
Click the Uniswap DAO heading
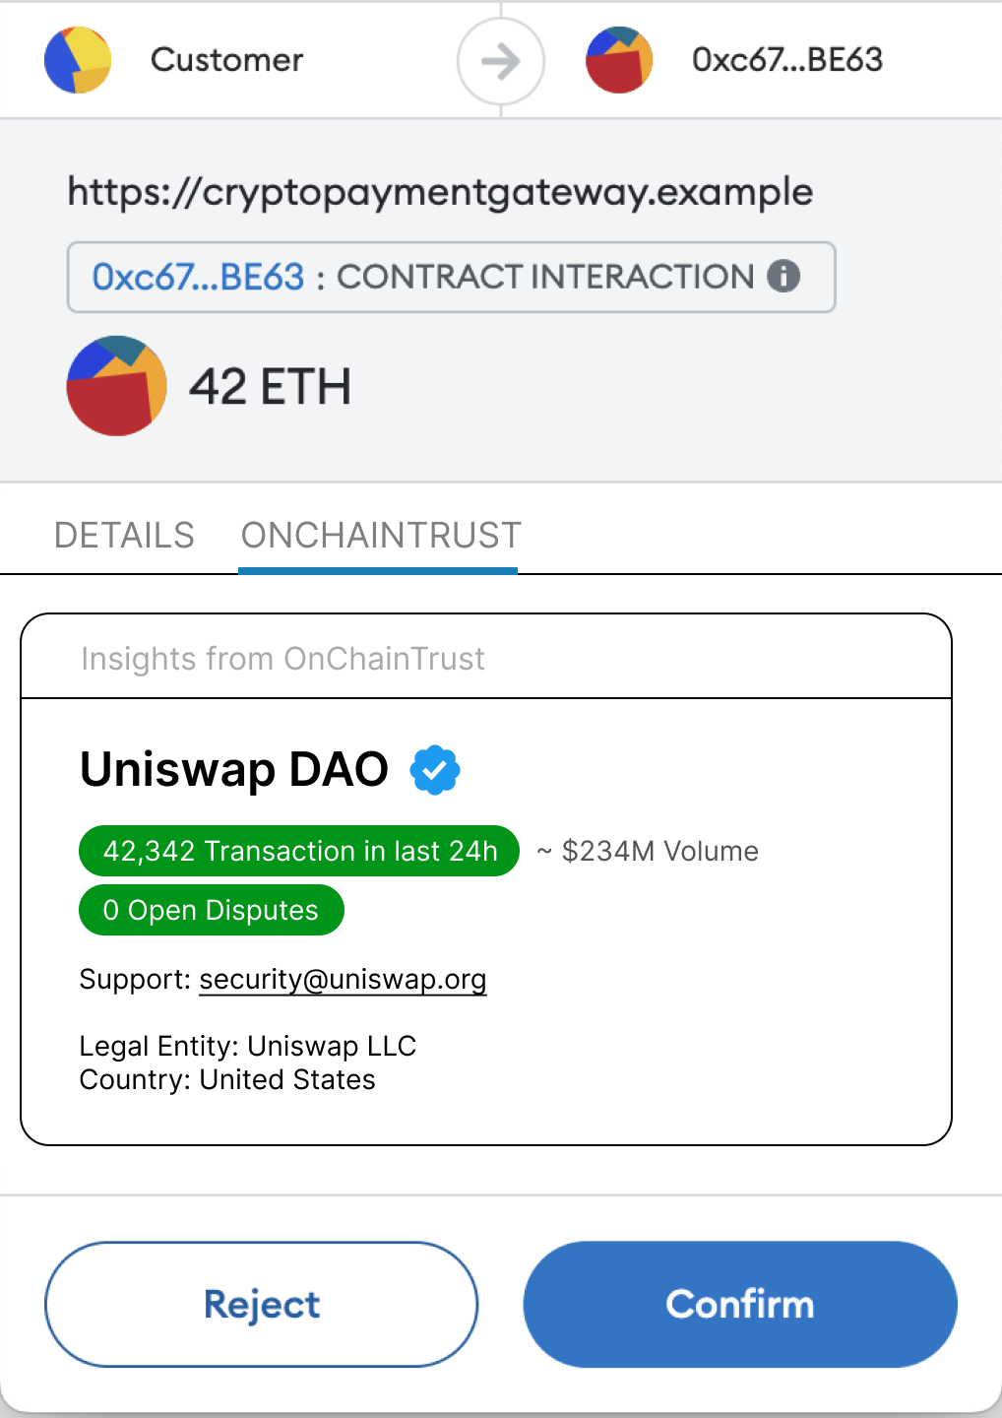(234, 769)
